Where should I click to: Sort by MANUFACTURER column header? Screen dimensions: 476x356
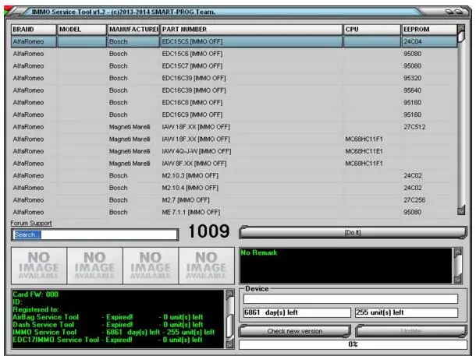pos(133,30)
